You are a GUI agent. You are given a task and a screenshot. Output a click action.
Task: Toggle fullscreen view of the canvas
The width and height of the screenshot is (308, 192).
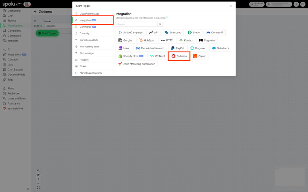pos(38,187)
